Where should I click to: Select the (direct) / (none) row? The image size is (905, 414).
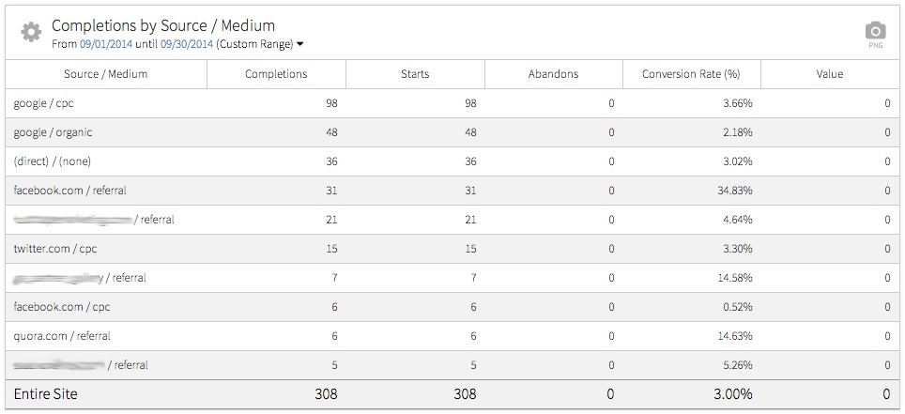pyautogui.click(x=53, y=161)
